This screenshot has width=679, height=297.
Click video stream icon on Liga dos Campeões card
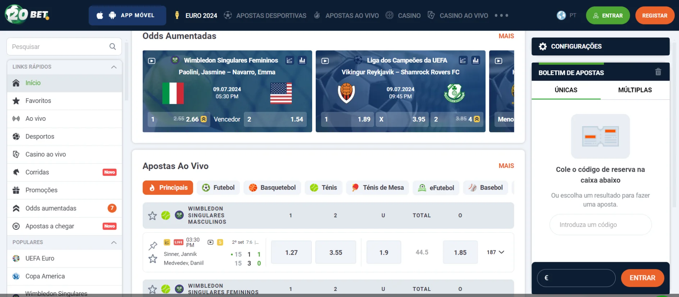(x=325, y=61)
